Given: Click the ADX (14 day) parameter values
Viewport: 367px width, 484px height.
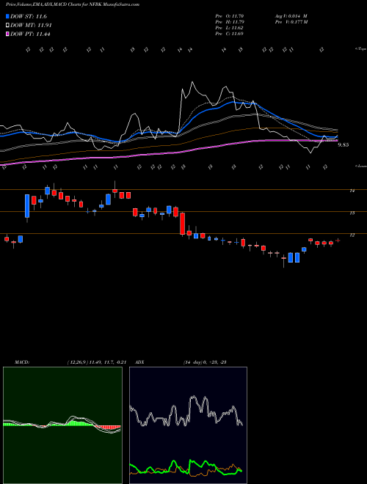Looking at the screenshot, I should coord(205,362).
